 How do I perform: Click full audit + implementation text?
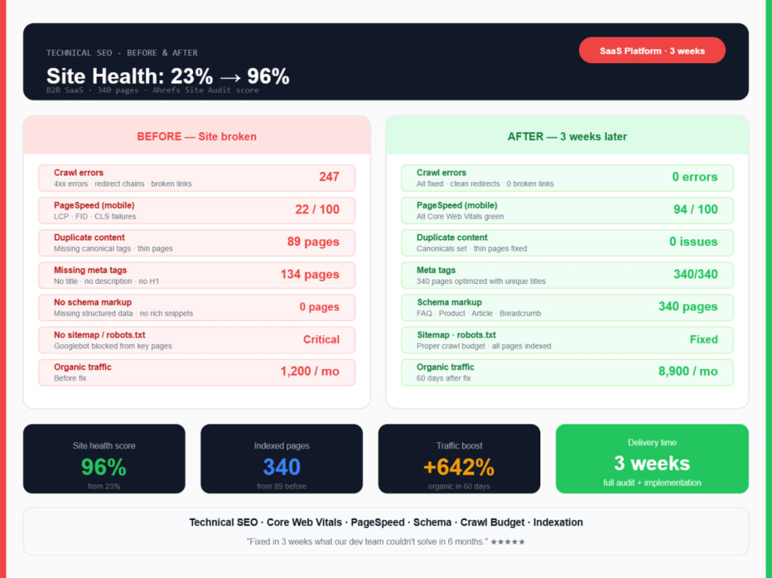click(652, 483)
